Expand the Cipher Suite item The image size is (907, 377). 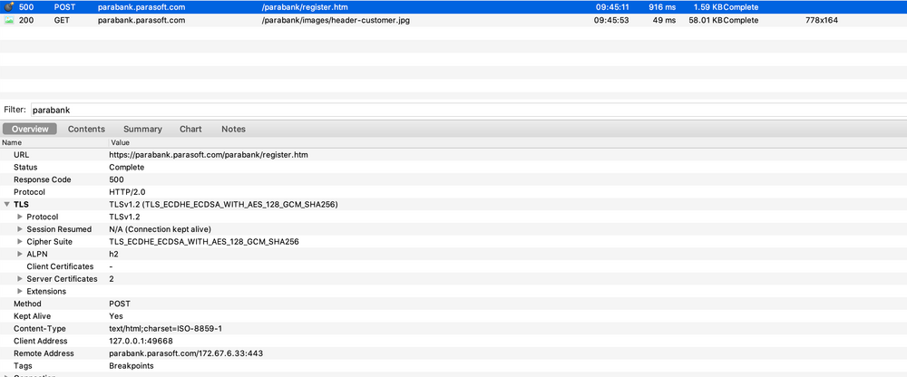click(20, 242)
